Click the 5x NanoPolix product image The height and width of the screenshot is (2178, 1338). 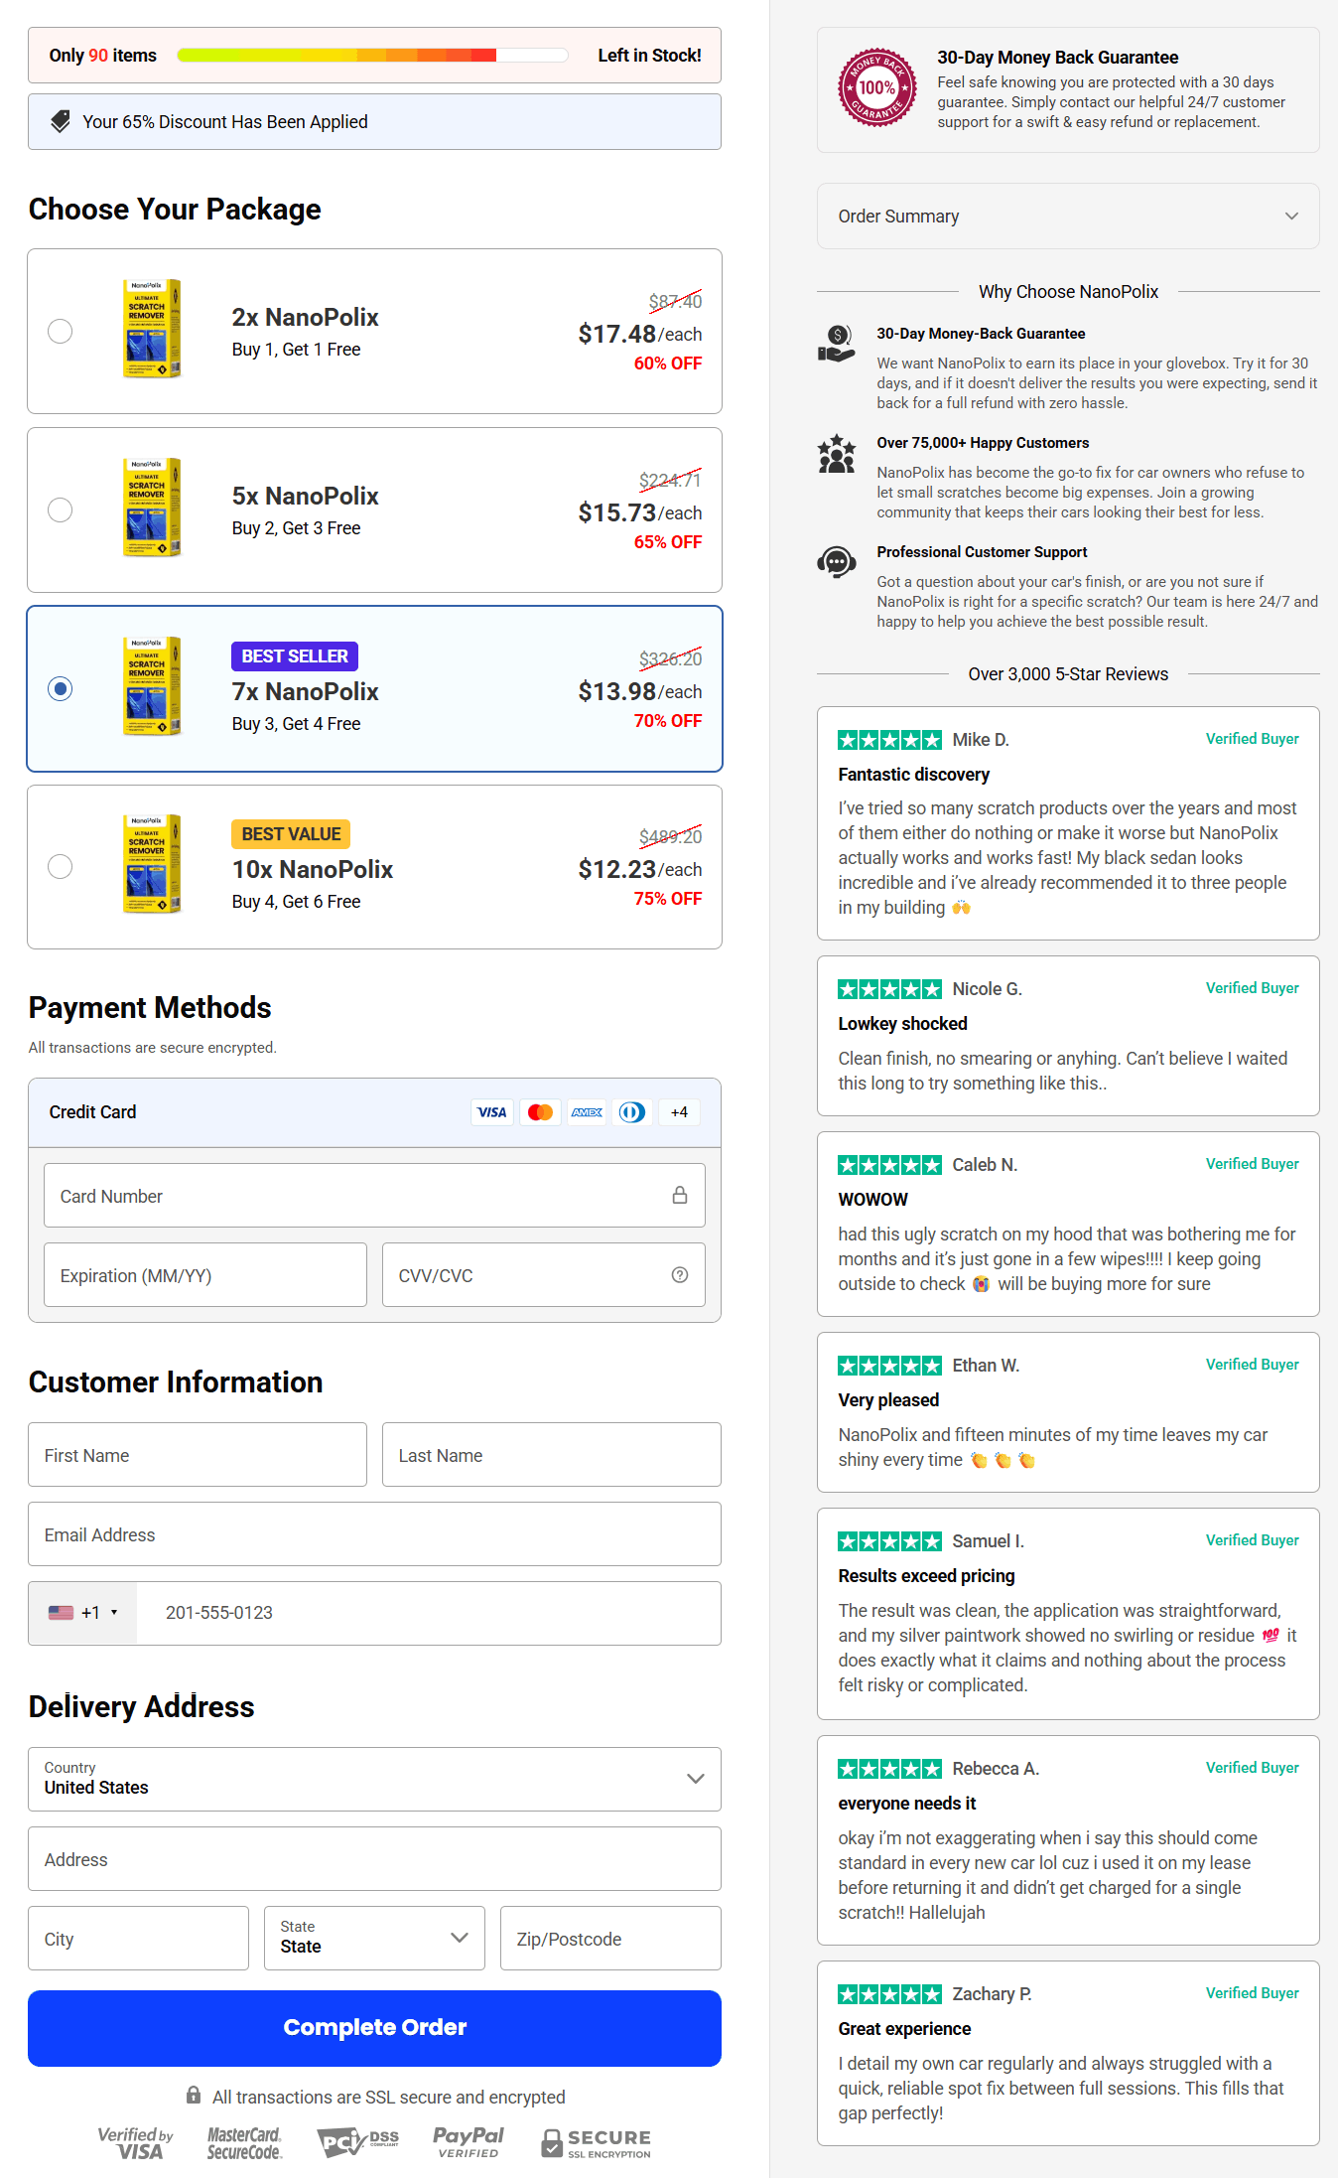point(152,508)
